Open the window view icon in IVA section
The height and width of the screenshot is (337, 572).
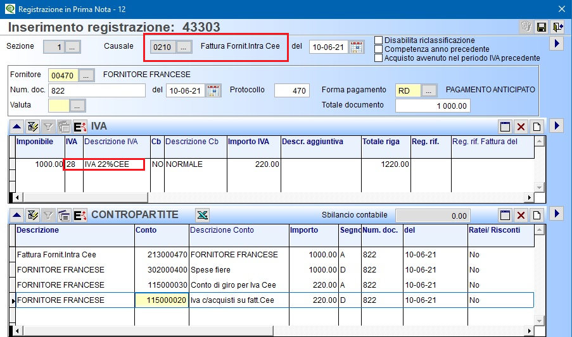[x=505, y=126]
